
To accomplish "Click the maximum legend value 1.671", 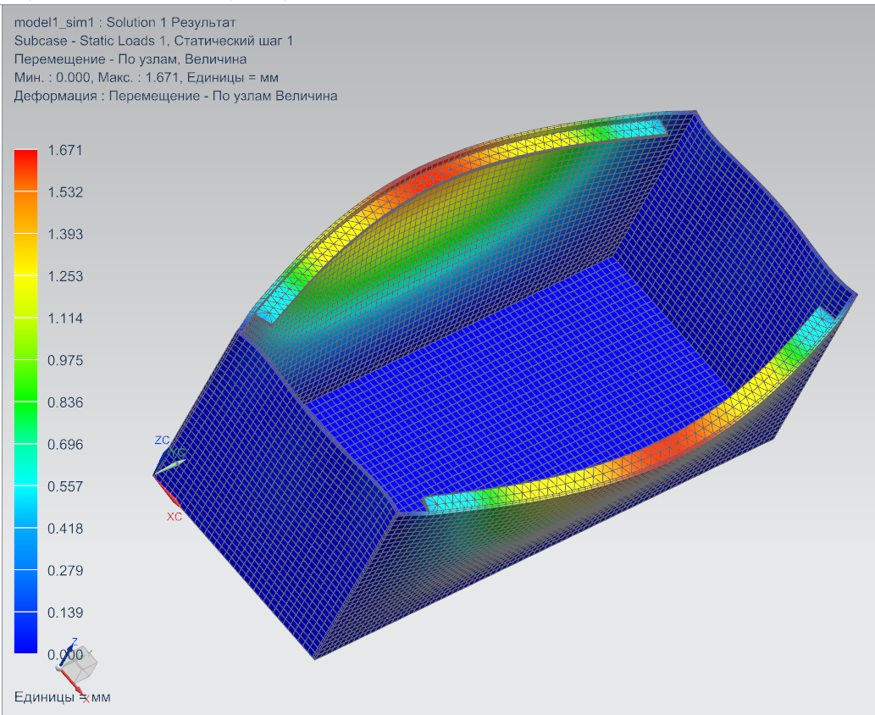I will pos(65,151).
